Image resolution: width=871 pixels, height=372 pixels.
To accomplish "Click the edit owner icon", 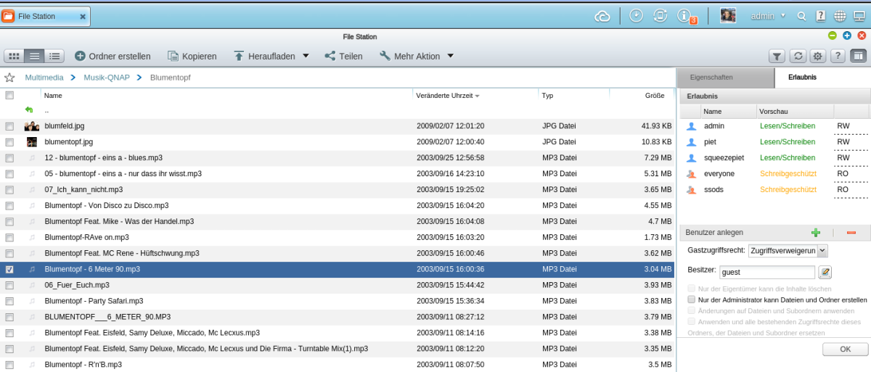I will point(825,272).
